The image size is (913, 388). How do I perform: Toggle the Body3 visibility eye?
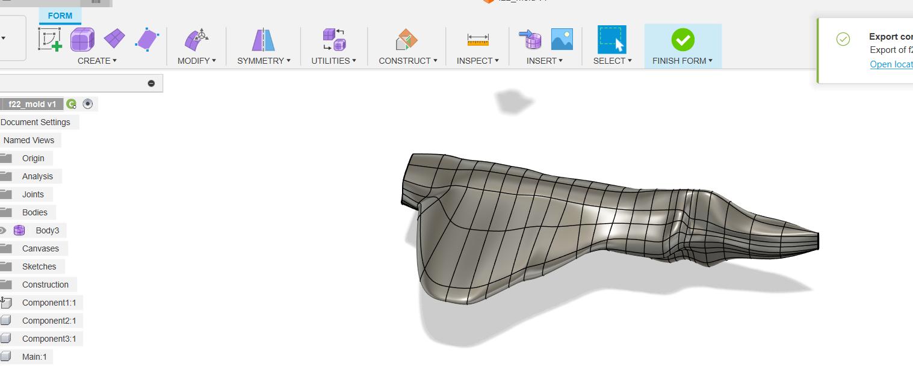[2, 230]
